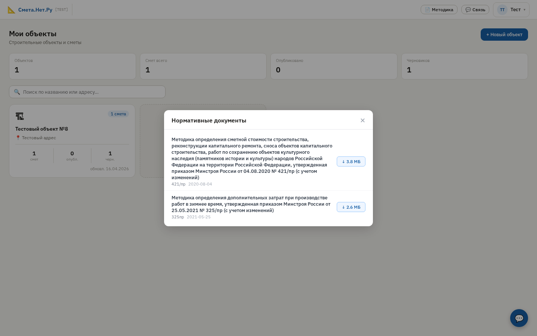Click the черн. count on object card
Viewport: 537px width, 336px height.
(x=110, y=156)
